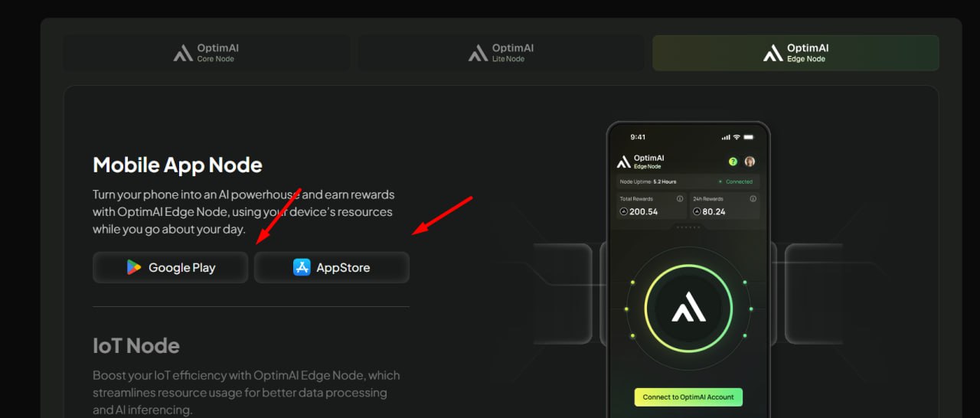Tap Connect to OptimAI Account in phone mockup

tap(688, 397)
